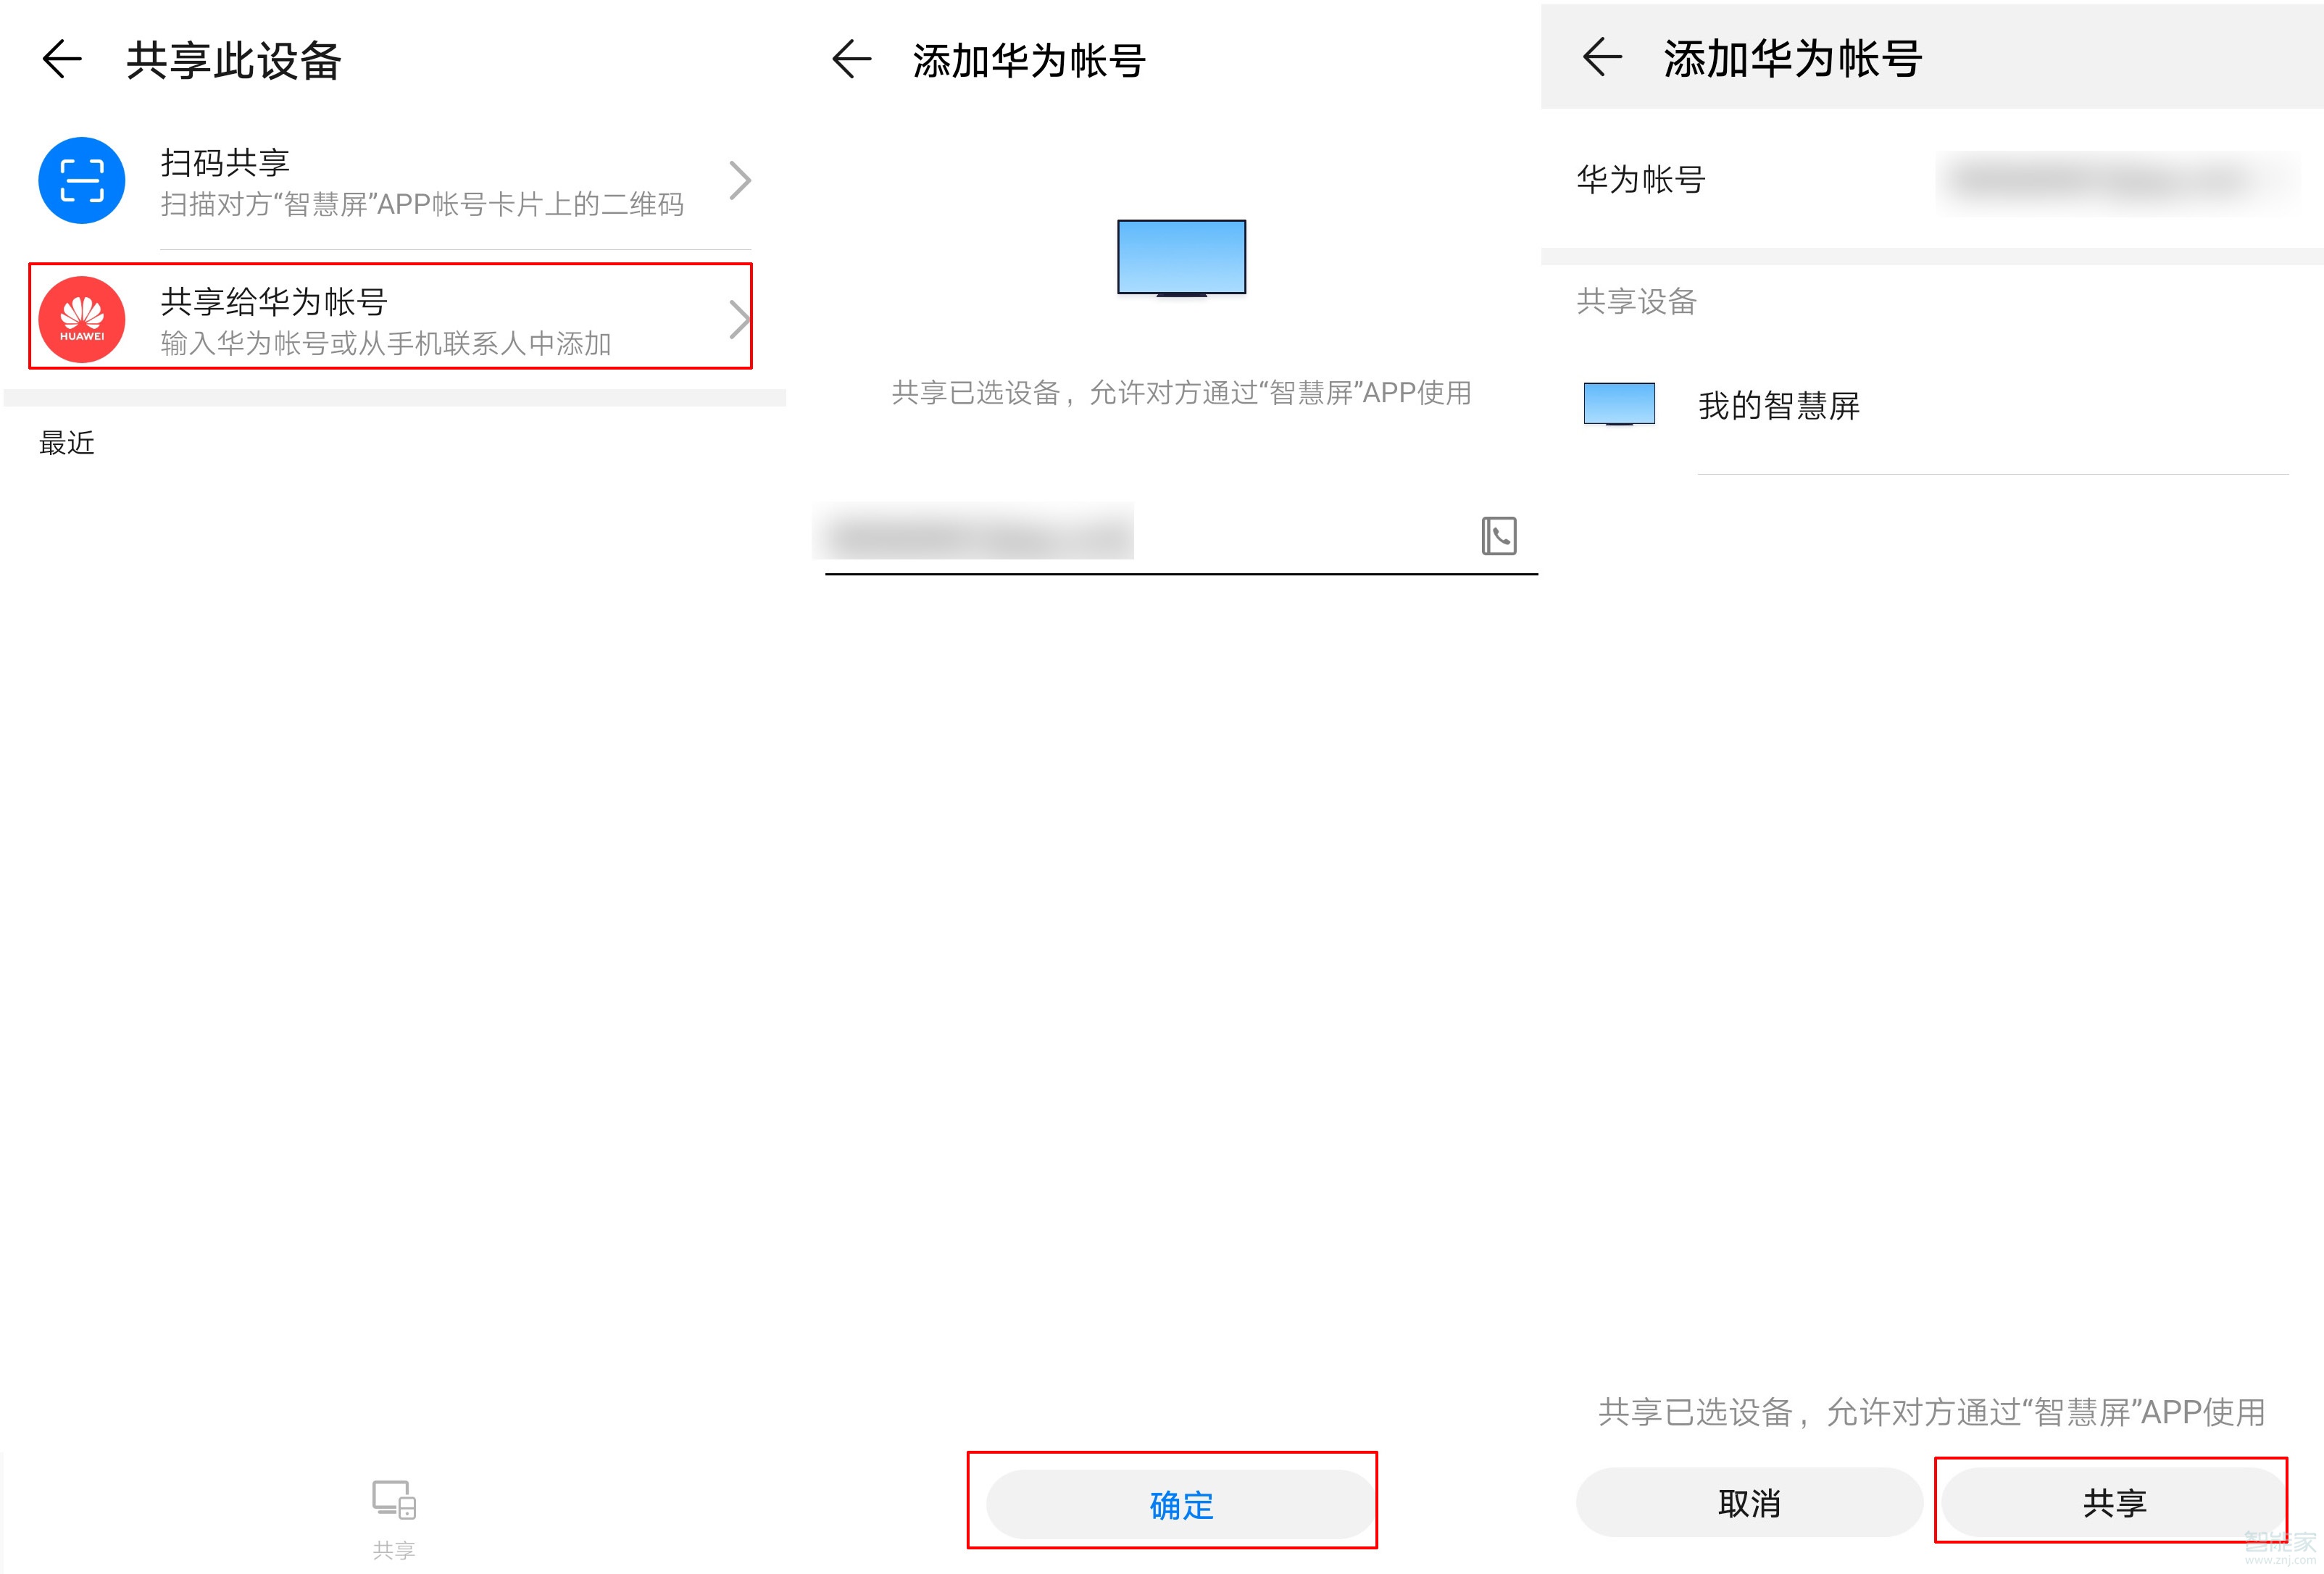
Task: Expand 共享给华为帐号 with its chevron
Action: click(739, 318)
